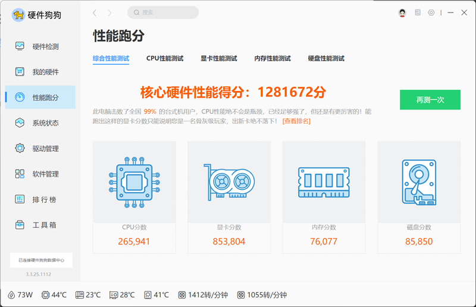The image size is (476, 307).
Task: Open the [查看排名] link
Action: click(x=296, y=121)
